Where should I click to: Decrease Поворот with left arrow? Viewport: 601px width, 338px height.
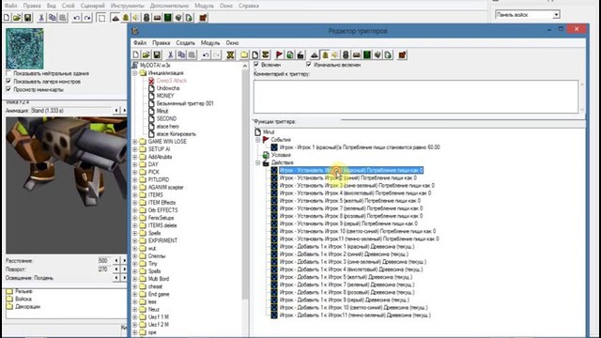pyautogui.click(x=116, y=269)
